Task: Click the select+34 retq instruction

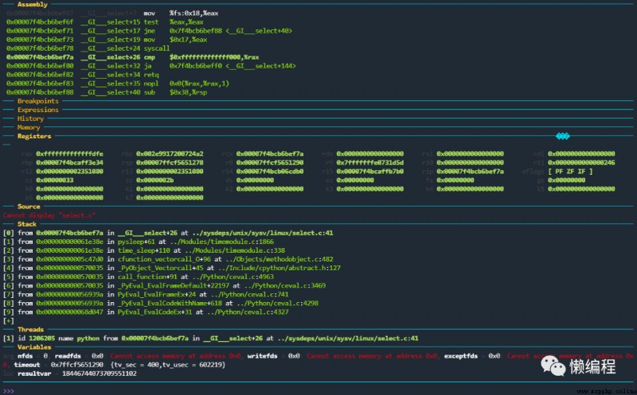Action: coord(83,75)
